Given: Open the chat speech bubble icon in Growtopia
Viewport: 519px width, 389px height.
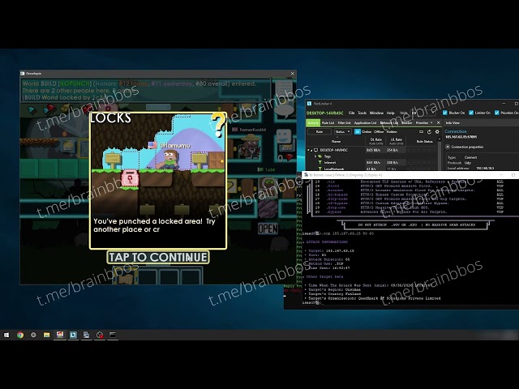Looking at the screenshot, I should [285, 110].
